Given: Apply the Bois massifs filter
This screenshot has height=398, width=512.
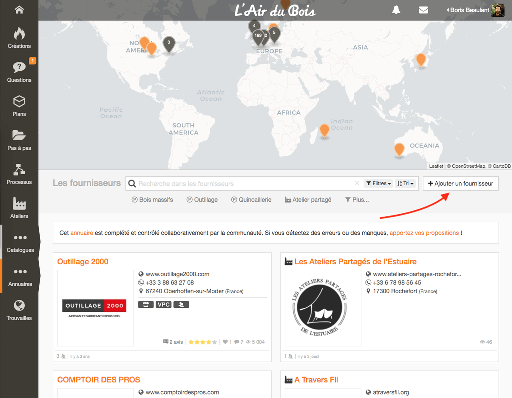Looking at the screenshot, I should pyautogui.click(x=152, y=199).
